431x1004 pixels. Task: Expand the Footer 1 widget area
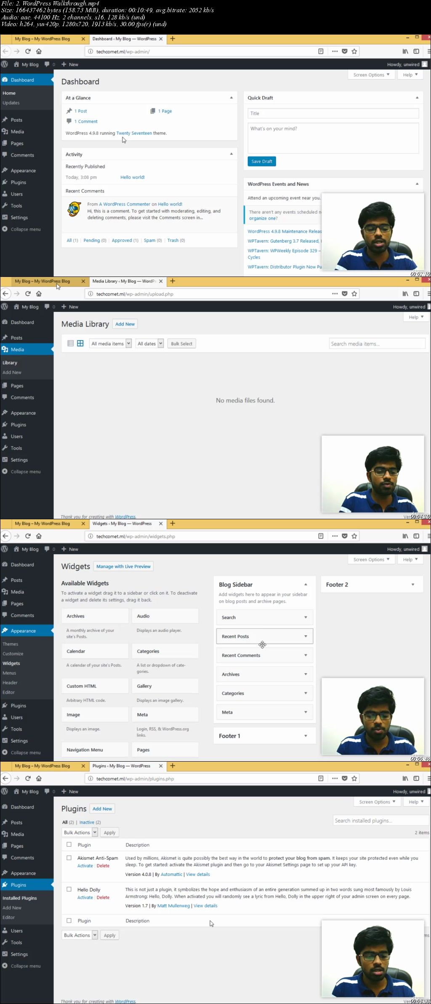(x=306, y=736)
